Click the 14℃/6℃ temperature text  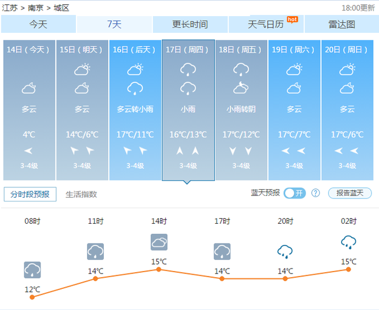tap(82, 135)
